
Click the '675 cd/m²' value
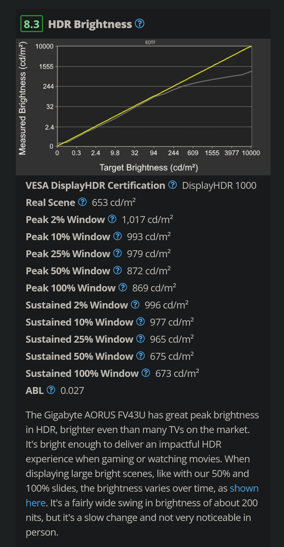(x=172, y=357)
